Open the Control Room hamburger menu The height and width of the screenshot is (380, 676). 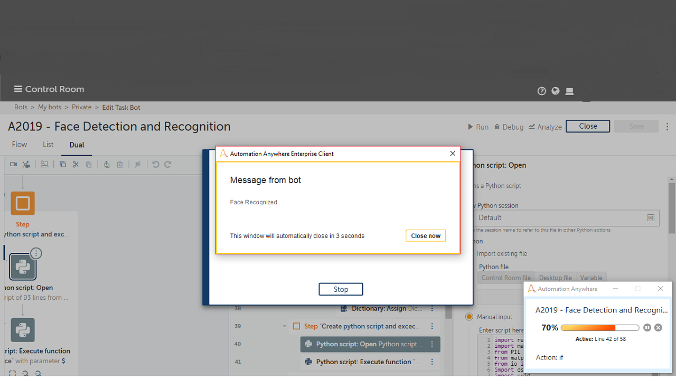pyautogui.click(x=18, y=89)
